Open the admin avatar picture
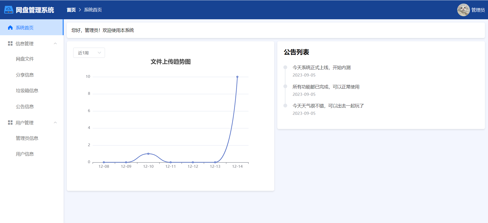This screenshot has width=488, height=223. (x=463, y=10)
